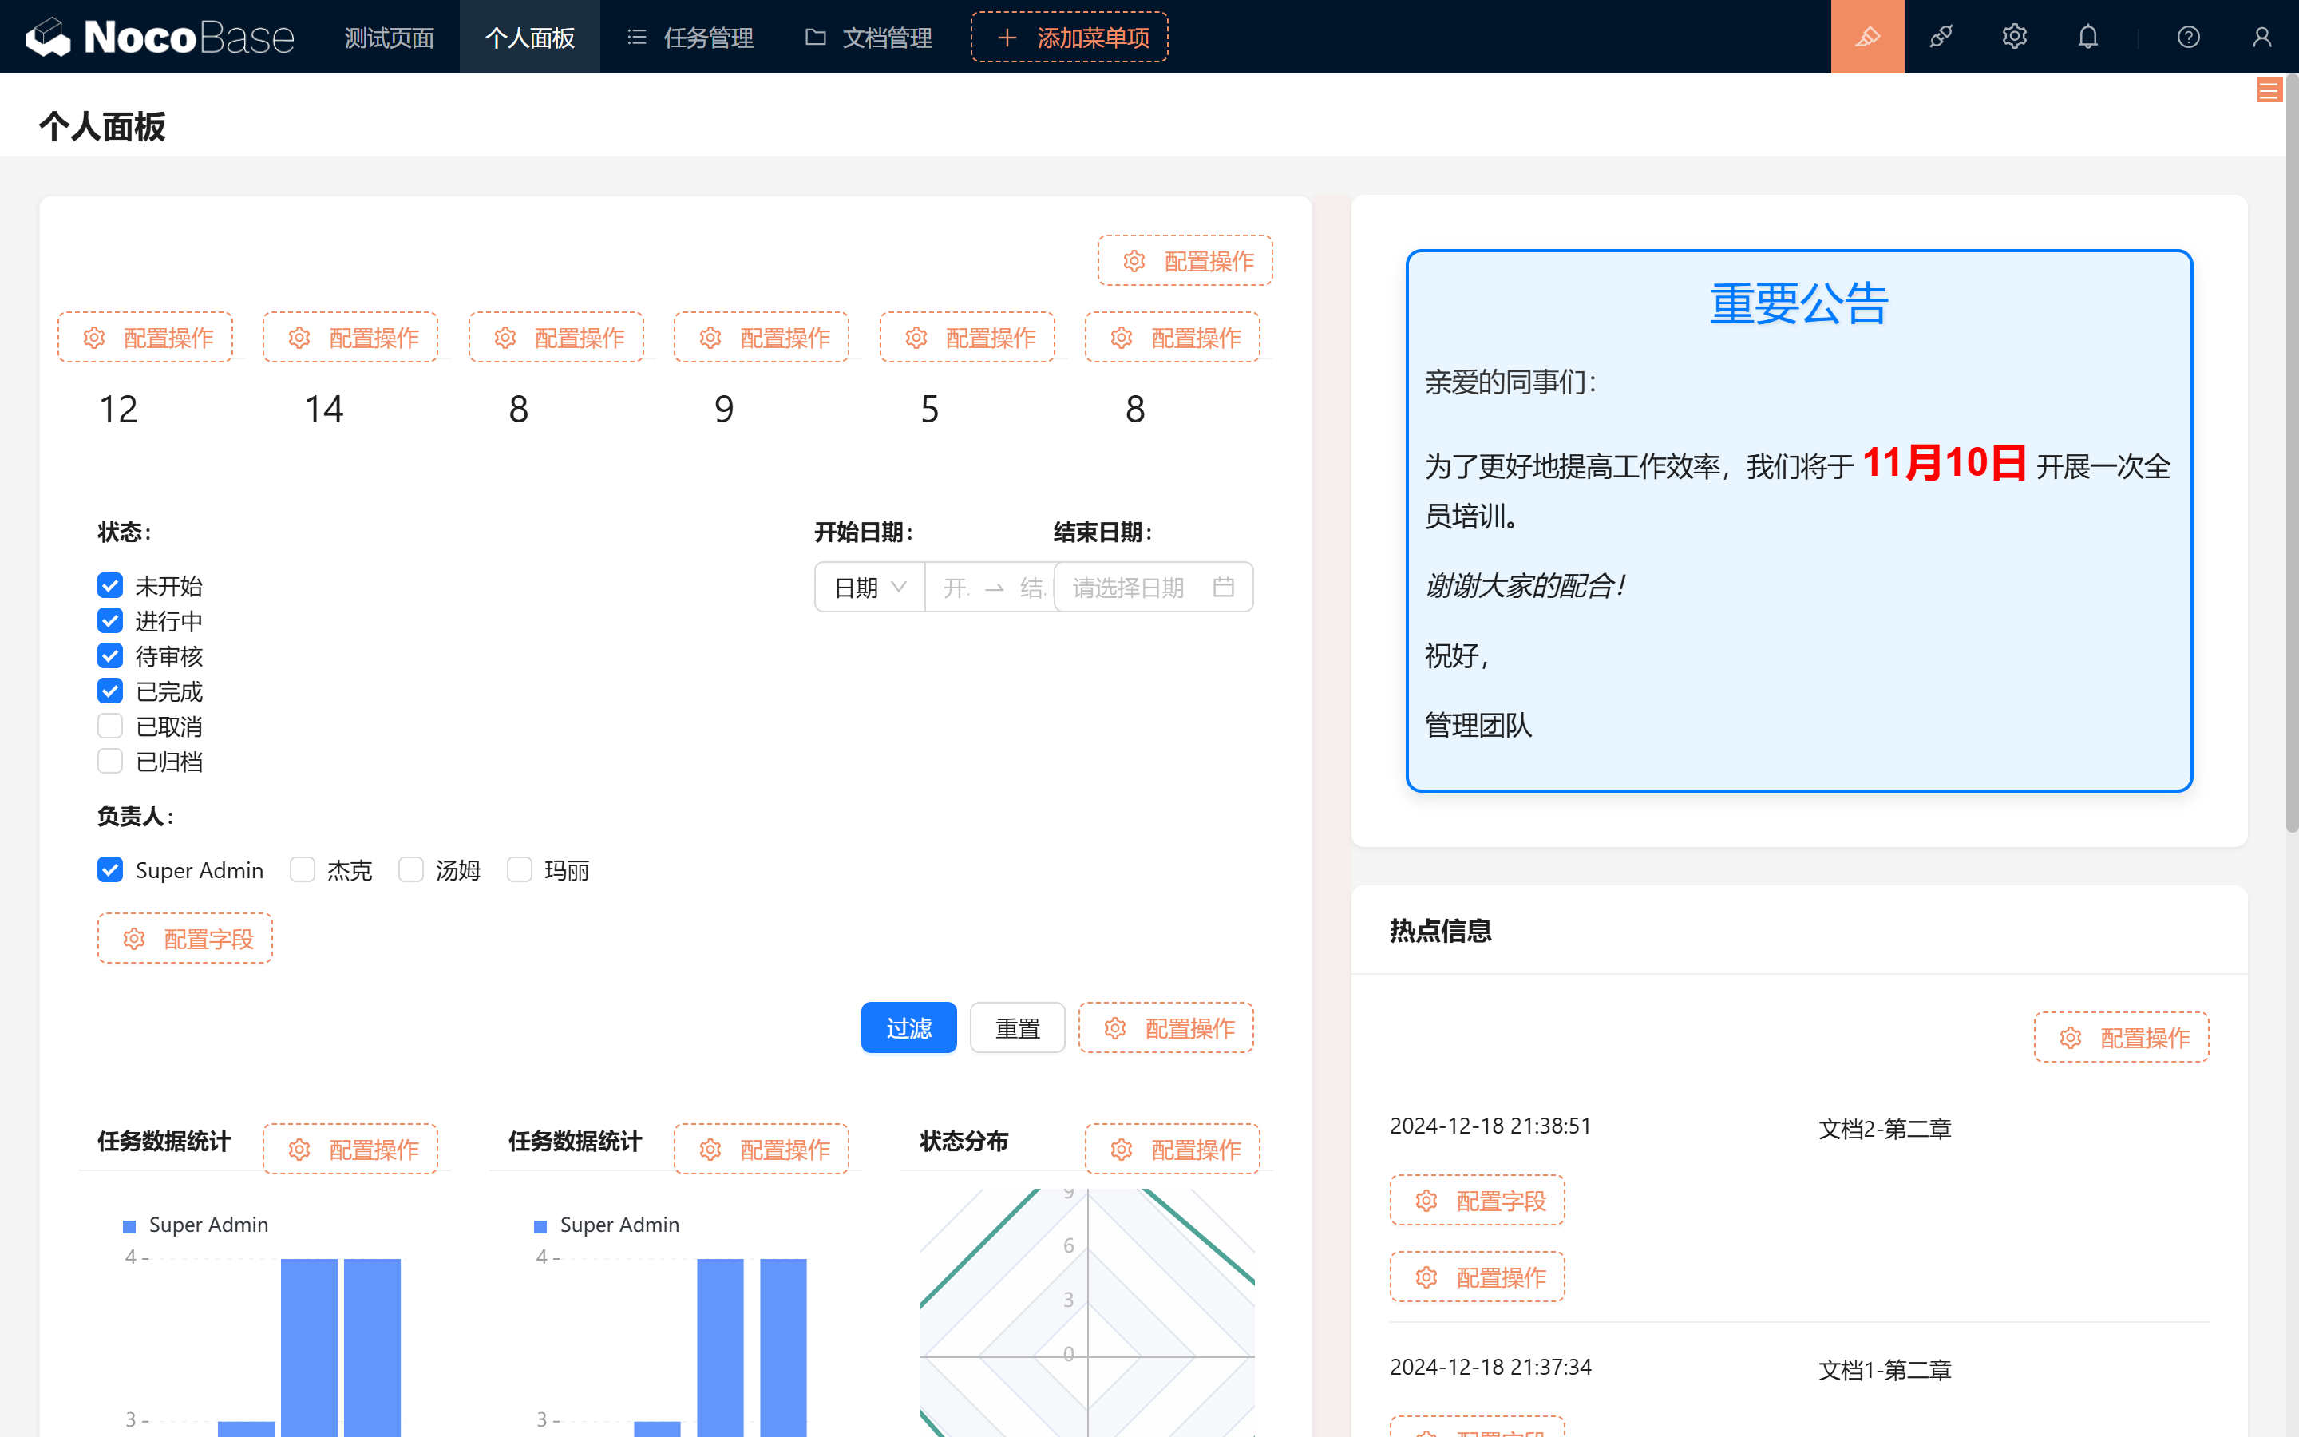Click gear icon of 状态分布 配置操作
This screenshot has width=2299, height=1437.
pyautogui.click(x=1122, y=1149)
